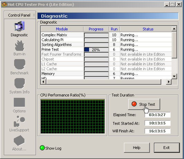The image size is (184, 159).
Task: Click the table's scroll up arrow
Action: click(174, 29)
